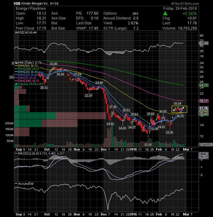Click the VWAP value 17.95

point(93,28)
